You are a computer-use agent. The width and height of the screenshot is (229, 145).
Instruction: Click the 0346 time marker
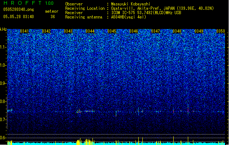pyautogui.click(x=134, y=31)
